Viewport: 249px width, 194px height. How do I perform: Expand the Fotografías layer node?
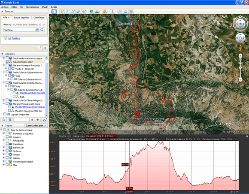click(x=4, y=140)
